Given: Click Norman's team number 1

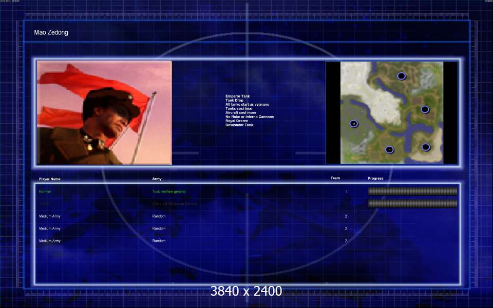Looking at the screenshot, I should (346, 191).
